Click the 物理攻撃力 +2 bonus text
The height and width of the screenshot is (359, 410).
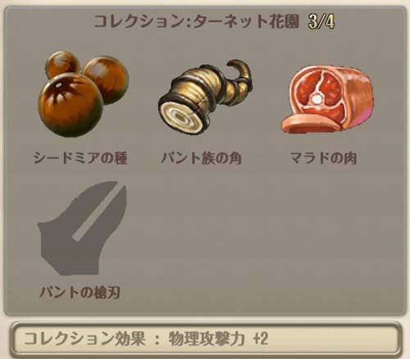[218, 339]
